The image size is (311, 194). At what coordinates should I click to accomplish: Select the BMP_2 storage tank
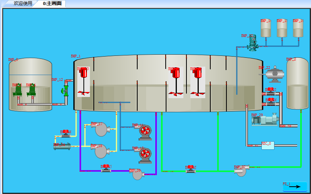[x=298, y=84]
